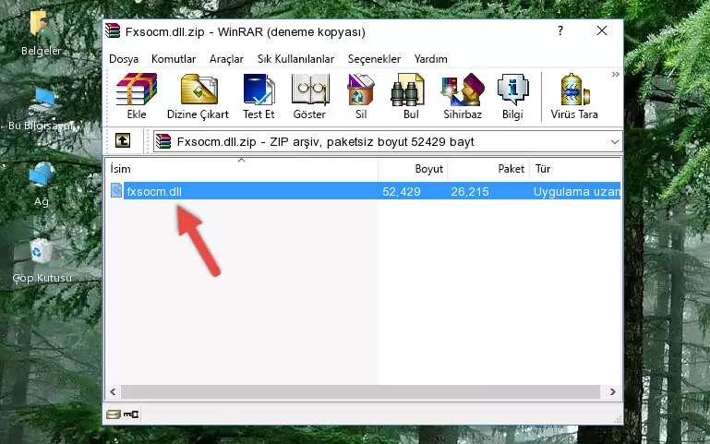Click the help question mark button
Viewport: 710px width, 444px height.
560,30
